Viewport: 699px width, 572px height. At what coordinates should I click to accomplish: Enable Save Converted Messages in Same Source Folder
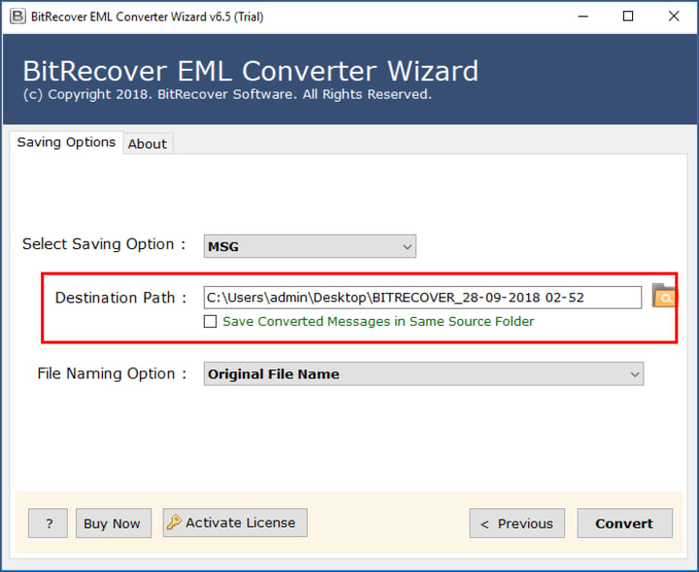point(210,322)
